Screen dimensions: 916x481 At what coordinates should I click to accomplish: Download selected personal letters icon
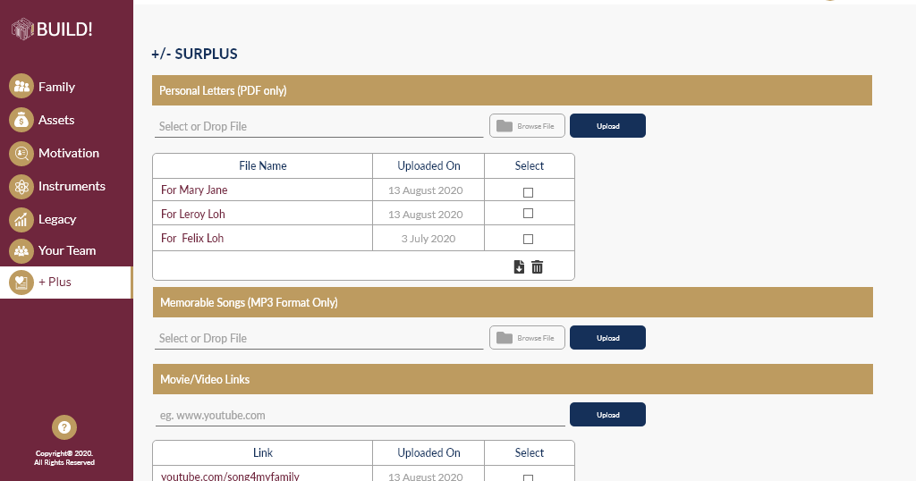[519, 266]
